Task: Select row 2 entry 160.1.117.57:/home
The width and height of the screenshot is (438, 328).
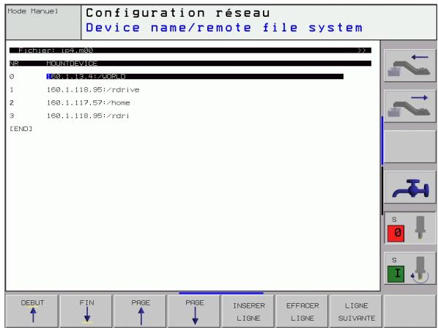Action: (89, 102)
